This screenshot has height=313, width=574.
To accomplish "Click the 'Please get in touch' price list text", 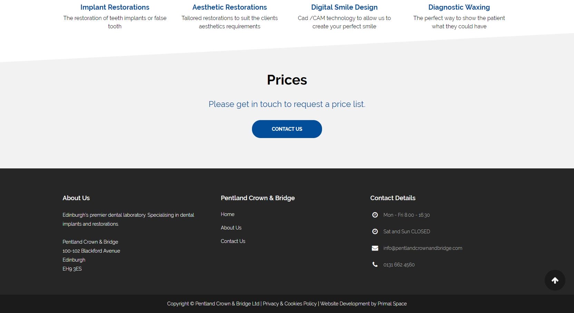I will [x=287, y=104].
